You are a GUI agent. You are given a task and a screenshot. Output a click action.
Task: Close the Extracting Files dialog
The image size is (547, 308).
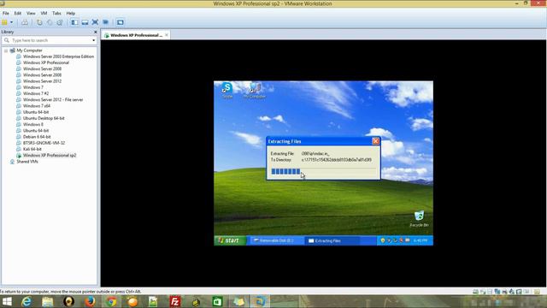pyautogui.click(x=375, y=141)
